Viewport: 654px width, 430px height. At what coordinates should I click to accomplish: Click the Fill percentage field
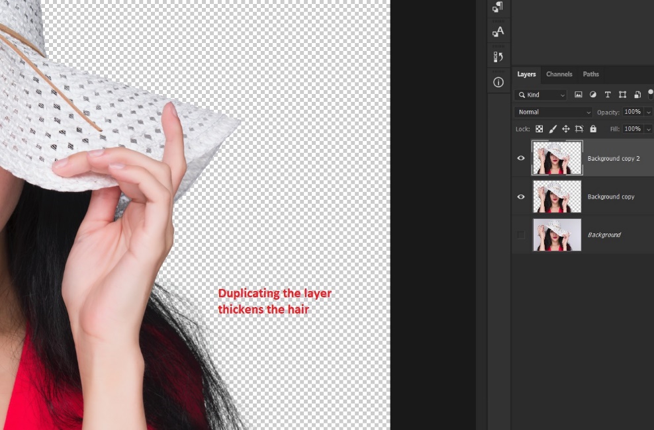pos(632,129)
